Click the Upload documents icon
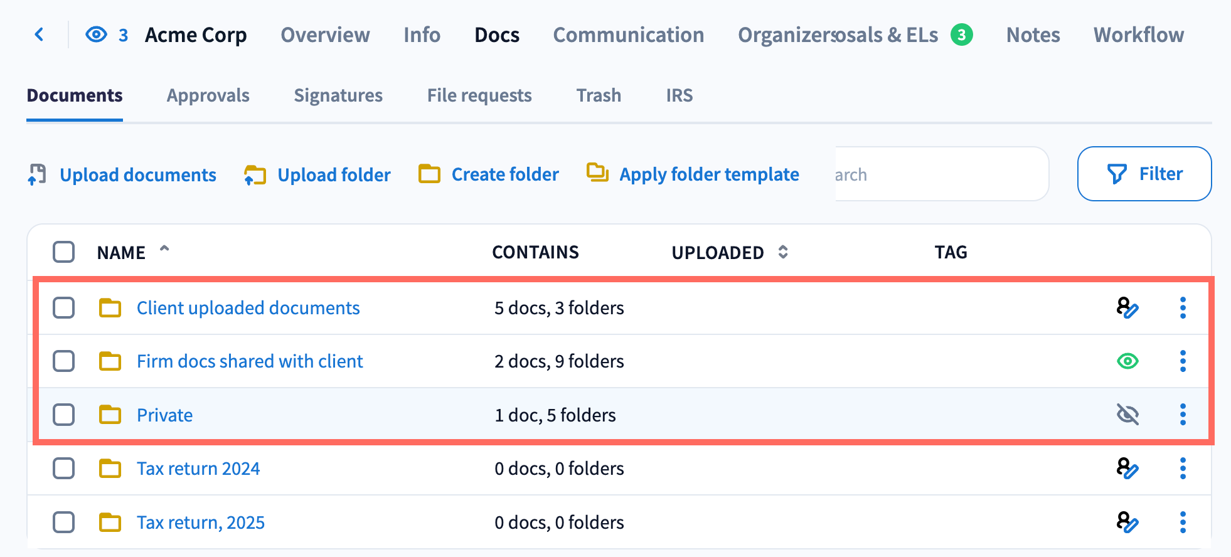The width and height of the screenshot is (1231, 557). pos(37,174)
